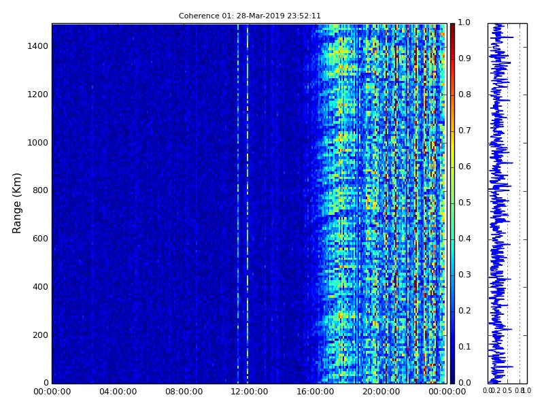
Task: Click the 1400 range tick label
Action: (38, 46)
